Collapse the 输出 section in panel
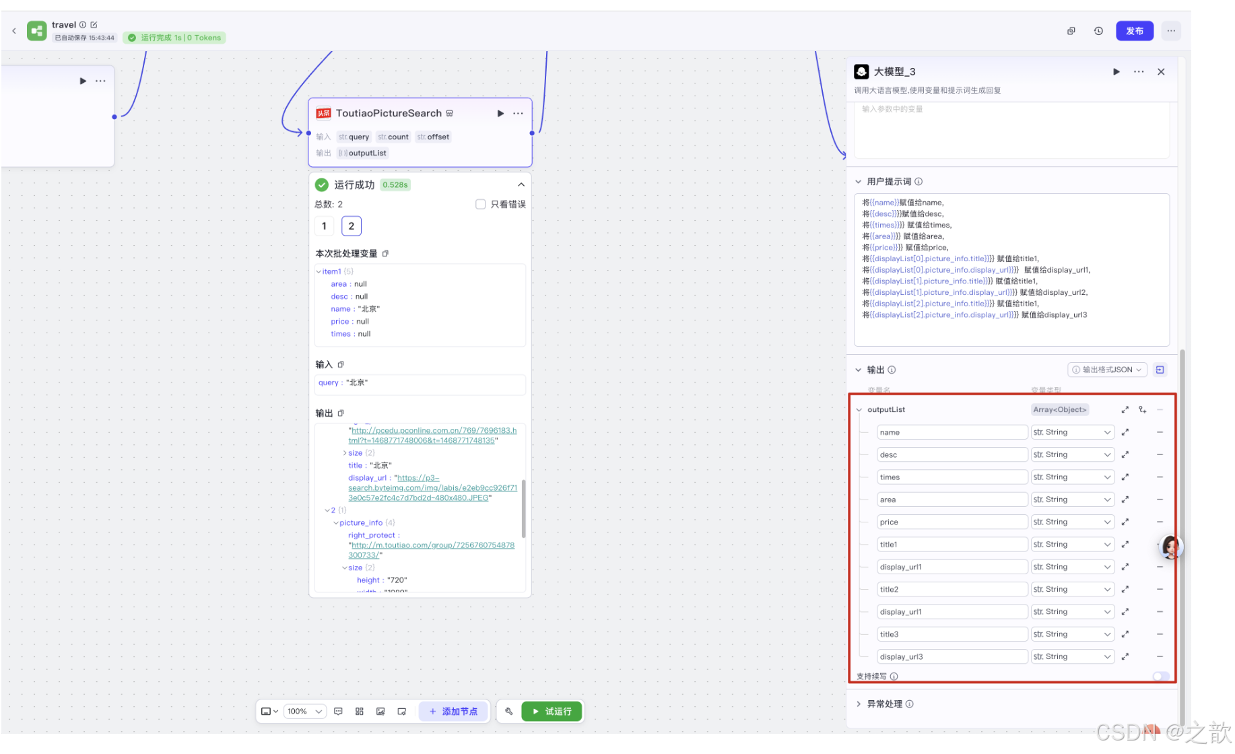1235x754 pixels. [858, 370]
